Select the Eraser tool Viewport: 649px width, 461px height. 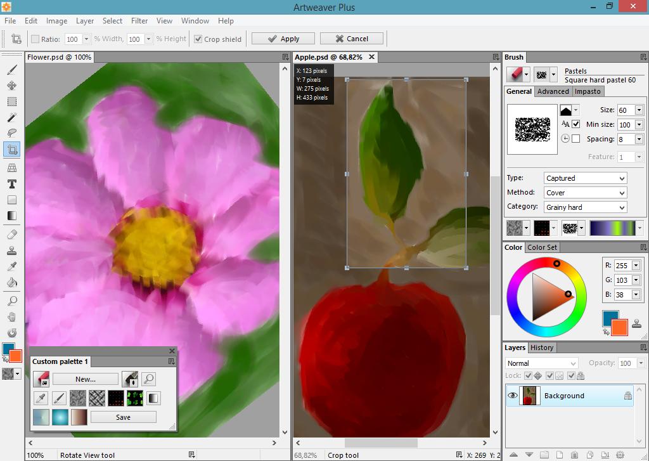coord(11,234)
